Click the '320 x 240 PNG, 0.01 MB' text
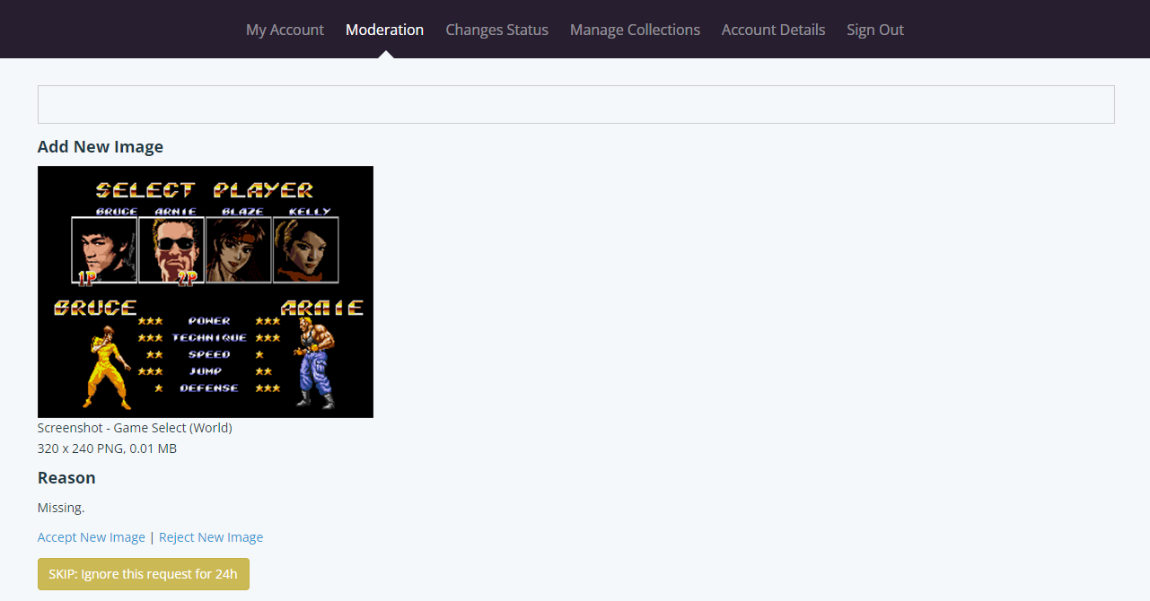1150x601 pixels. tap(107, 449)
